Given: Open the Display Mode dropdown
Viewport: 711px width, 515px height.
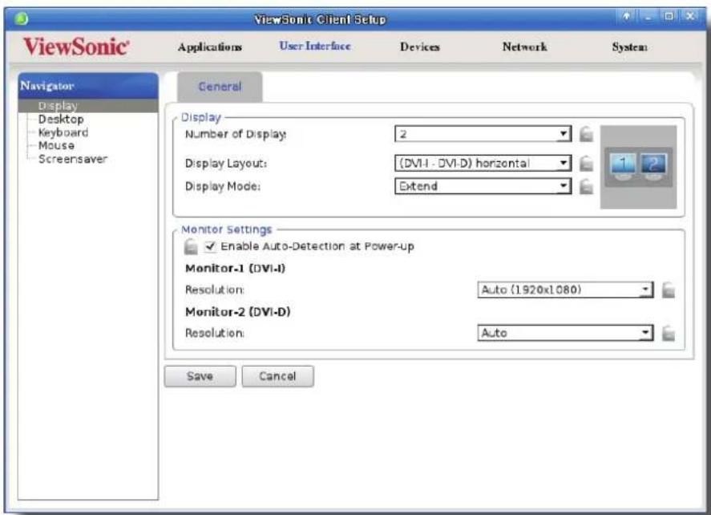Looking at the screenshot, I should click(483, 186).
